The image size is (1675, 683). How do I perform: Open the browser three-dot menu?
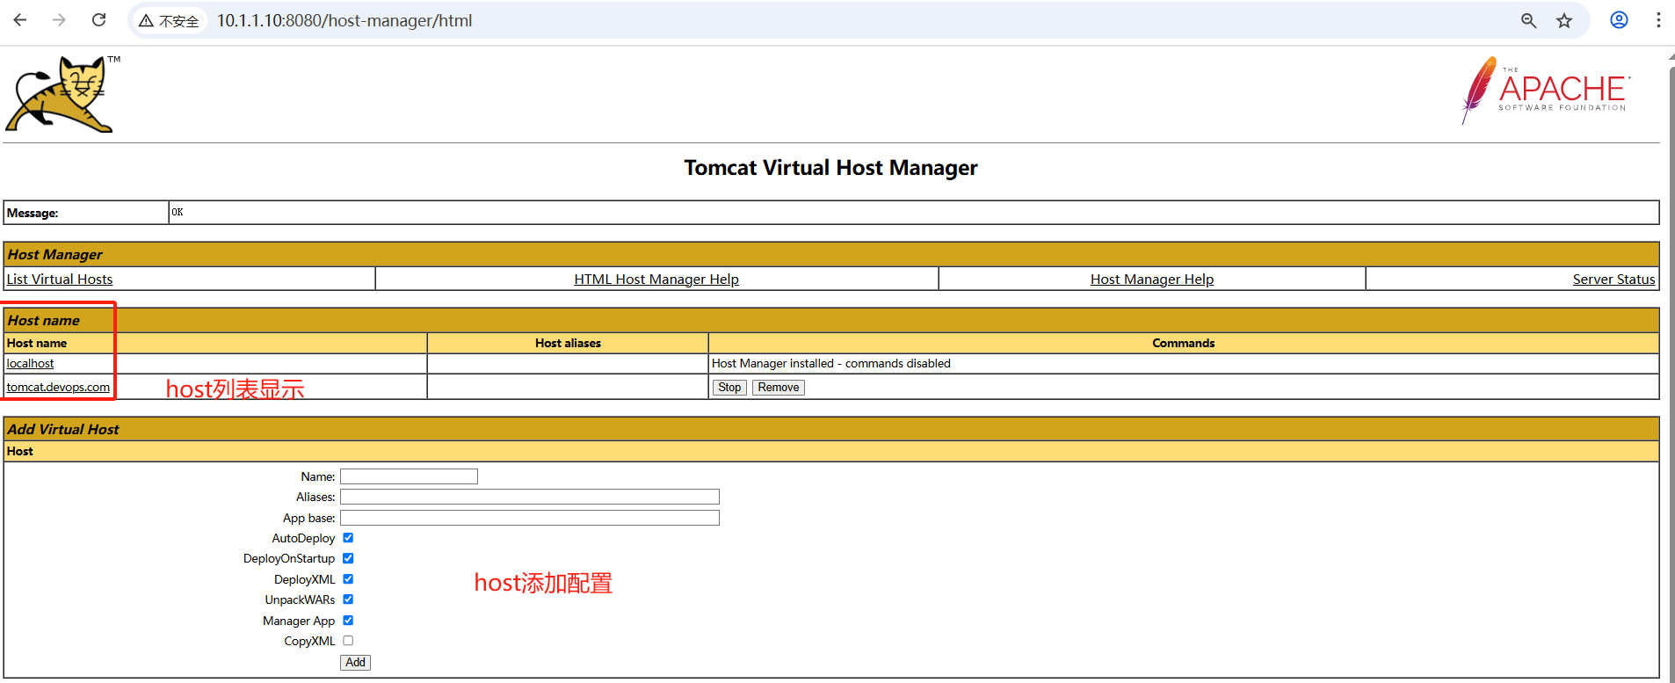1658,20
